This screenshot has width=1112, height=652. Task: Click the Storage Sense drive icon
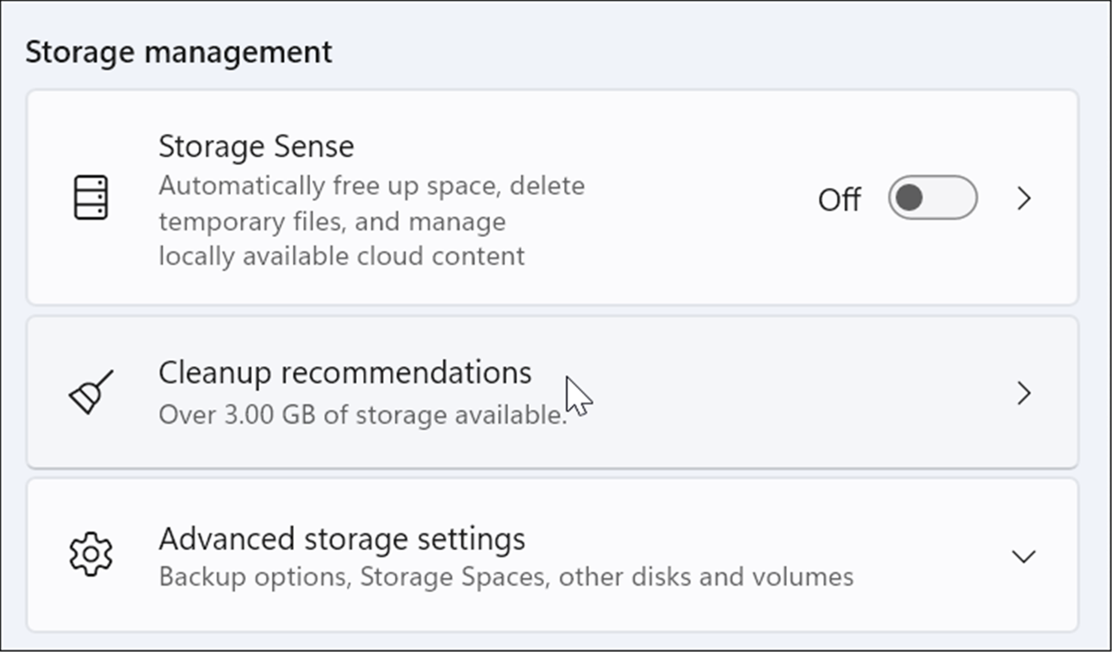91,198
